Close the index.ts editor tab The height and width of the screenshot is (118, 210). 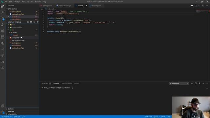click(x=86, y=6)
